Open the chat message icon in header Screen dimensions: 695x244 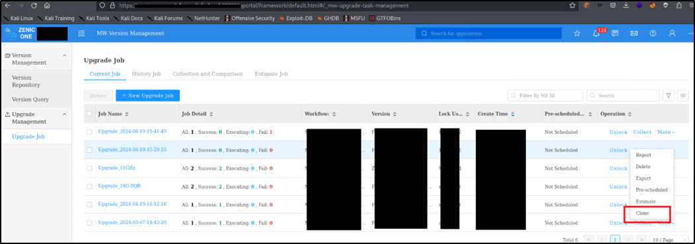(615, 33)
